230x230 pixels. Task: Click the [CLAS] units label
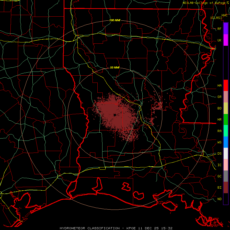coord(216,18)
